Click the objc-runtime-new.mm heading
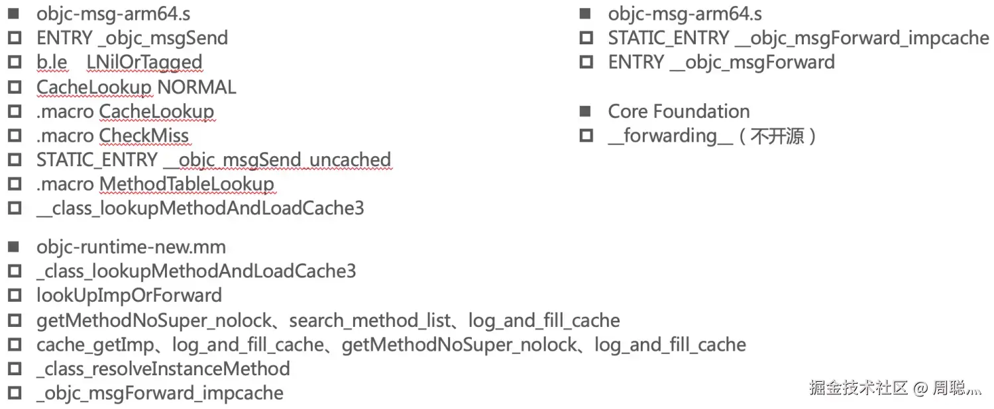This screenshot has height=409, width=994. [x=131, y=247]
